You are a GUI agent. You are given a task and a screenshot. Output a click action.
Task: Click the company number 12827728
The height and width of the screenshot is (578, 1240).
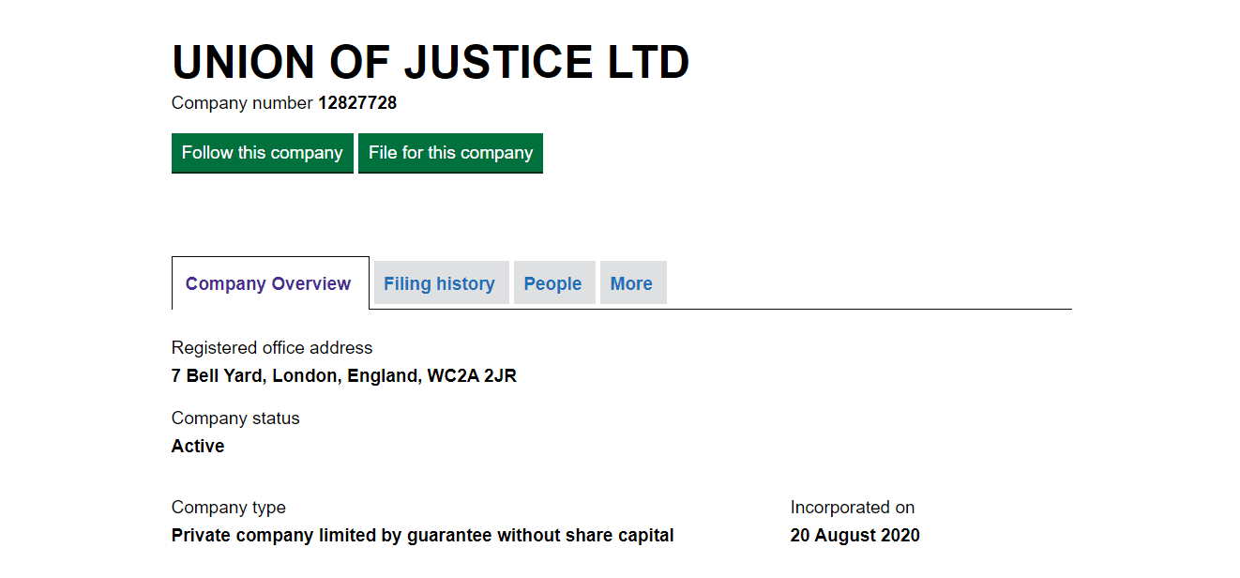pyautogui.click(x=357, y=103)
